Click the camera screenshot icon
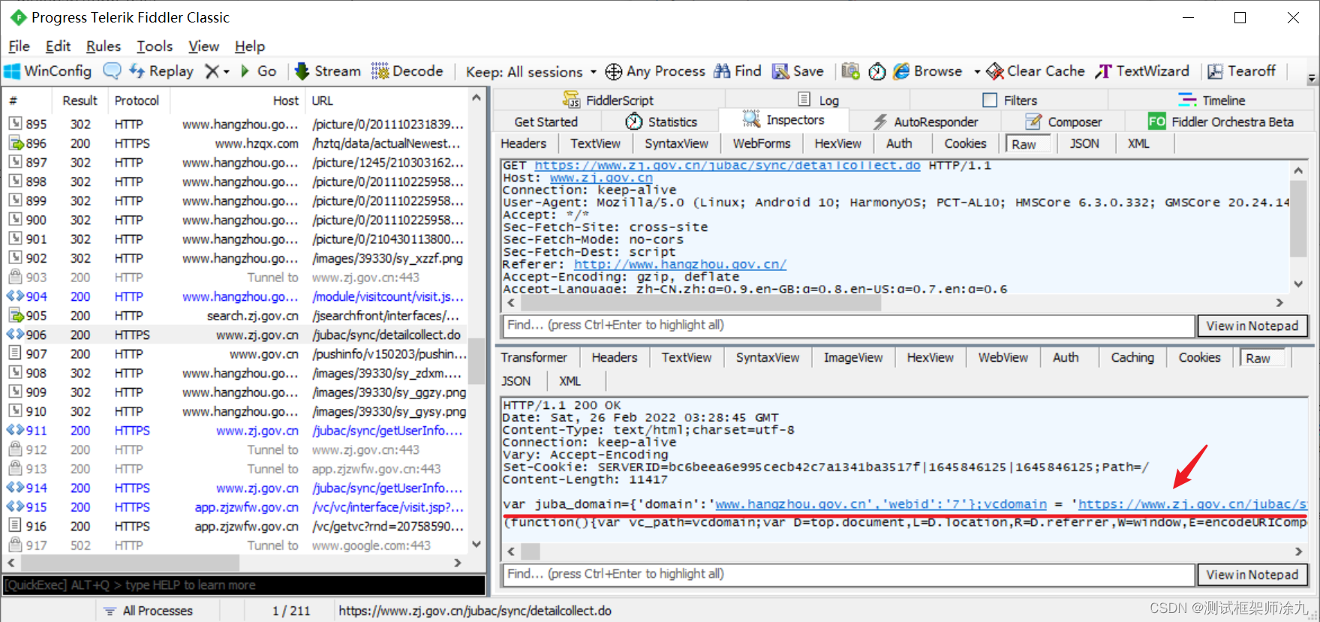Image resolution: width=1320 pixels, height=622 pixels. coord(850,71)
